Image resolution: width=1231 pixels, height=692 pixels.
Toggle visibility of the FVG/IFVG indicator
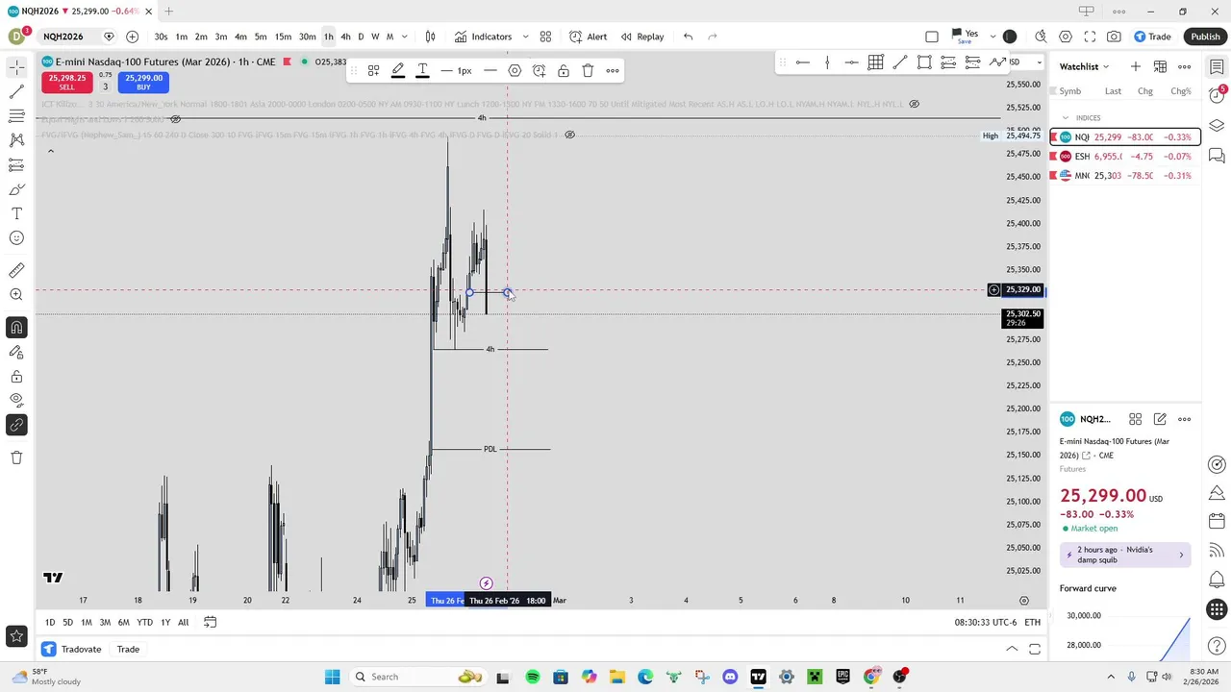[569, 135]
